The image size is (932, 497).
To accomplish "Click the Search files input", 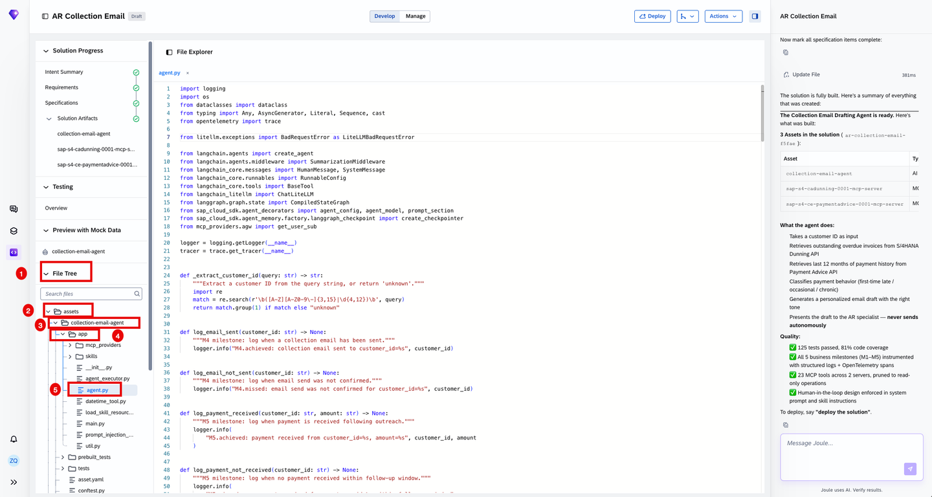I will (x=91, y=294).
